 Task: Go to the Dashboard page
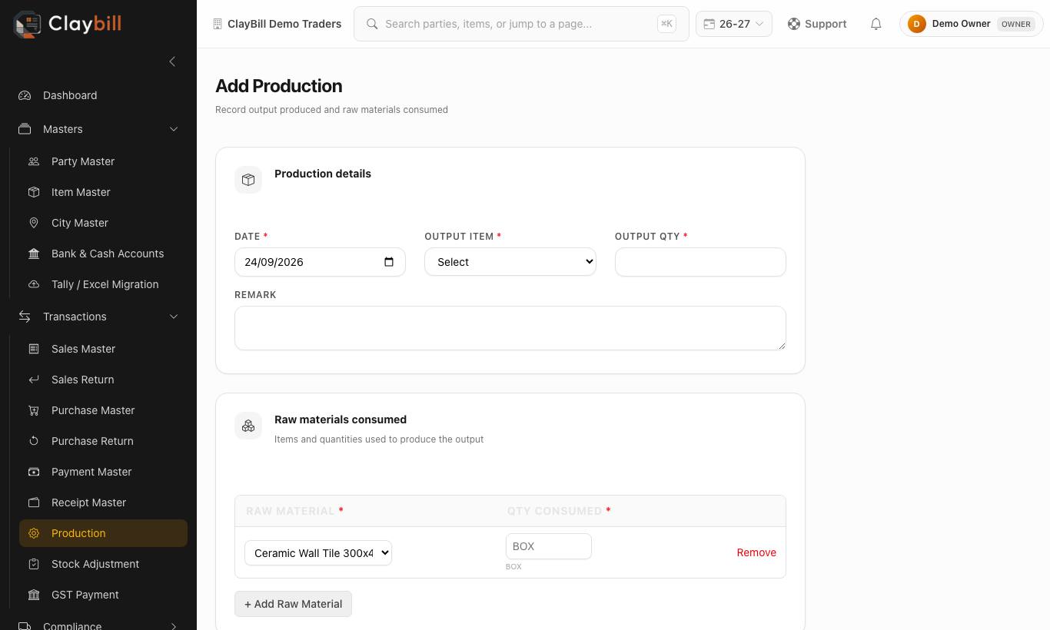coord(98,95)
